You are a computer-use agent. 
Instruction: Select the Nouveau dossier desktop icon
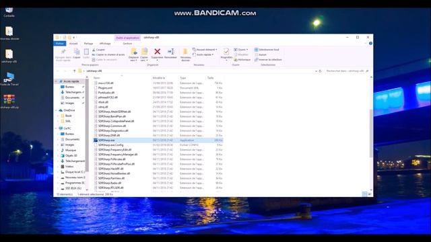pyautogui.click(x=9, y=33)
